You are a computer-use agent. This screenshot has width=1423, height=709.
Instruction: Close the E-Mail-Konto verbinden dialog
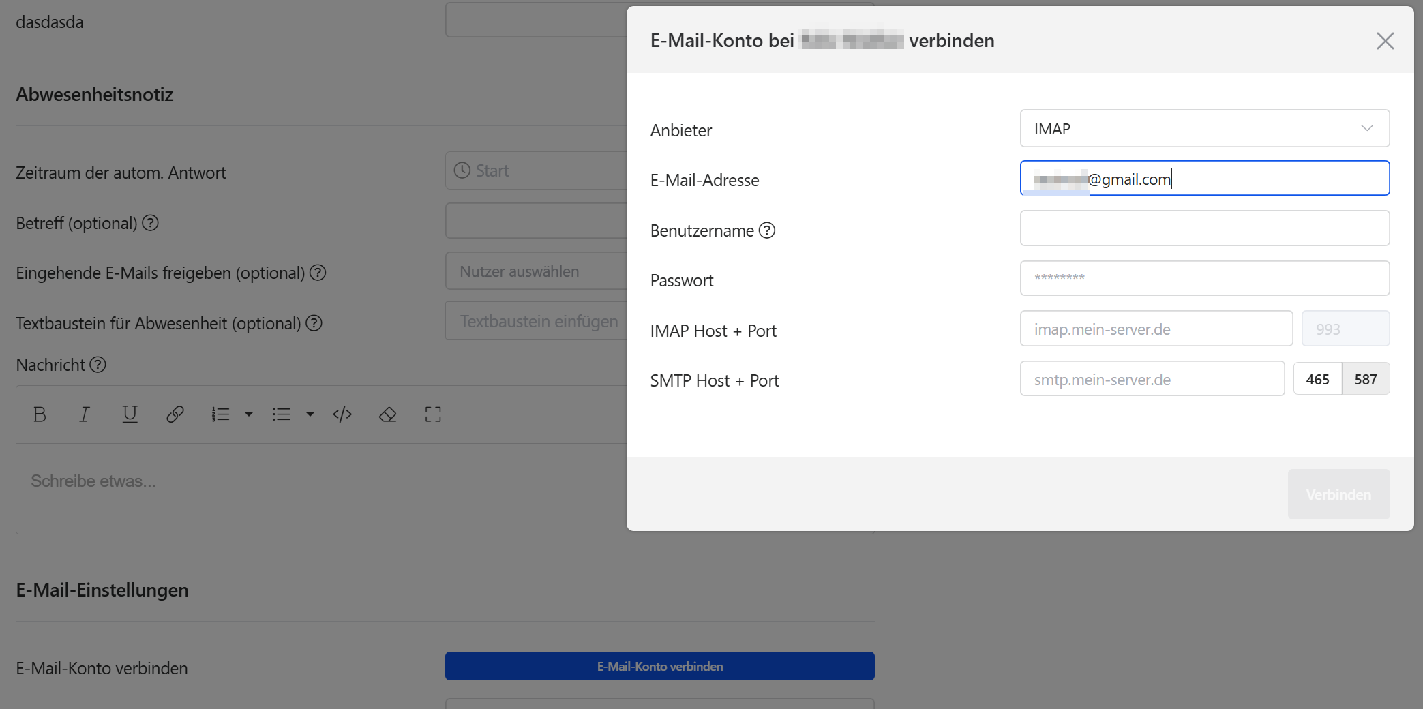[x=1385, y=41]
